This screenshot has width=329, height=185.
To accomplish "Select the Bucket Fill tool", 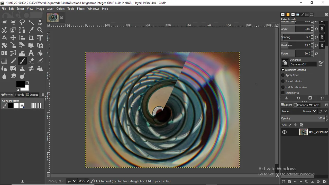I will click(40, 53).
